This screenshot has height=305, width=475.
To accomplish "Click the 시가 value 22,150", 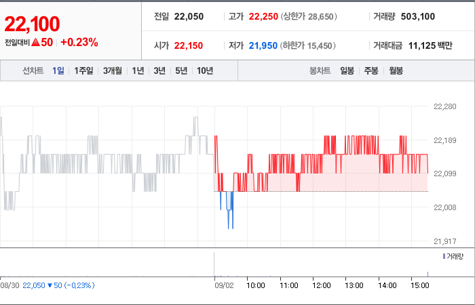I will (x=189, y=45).
